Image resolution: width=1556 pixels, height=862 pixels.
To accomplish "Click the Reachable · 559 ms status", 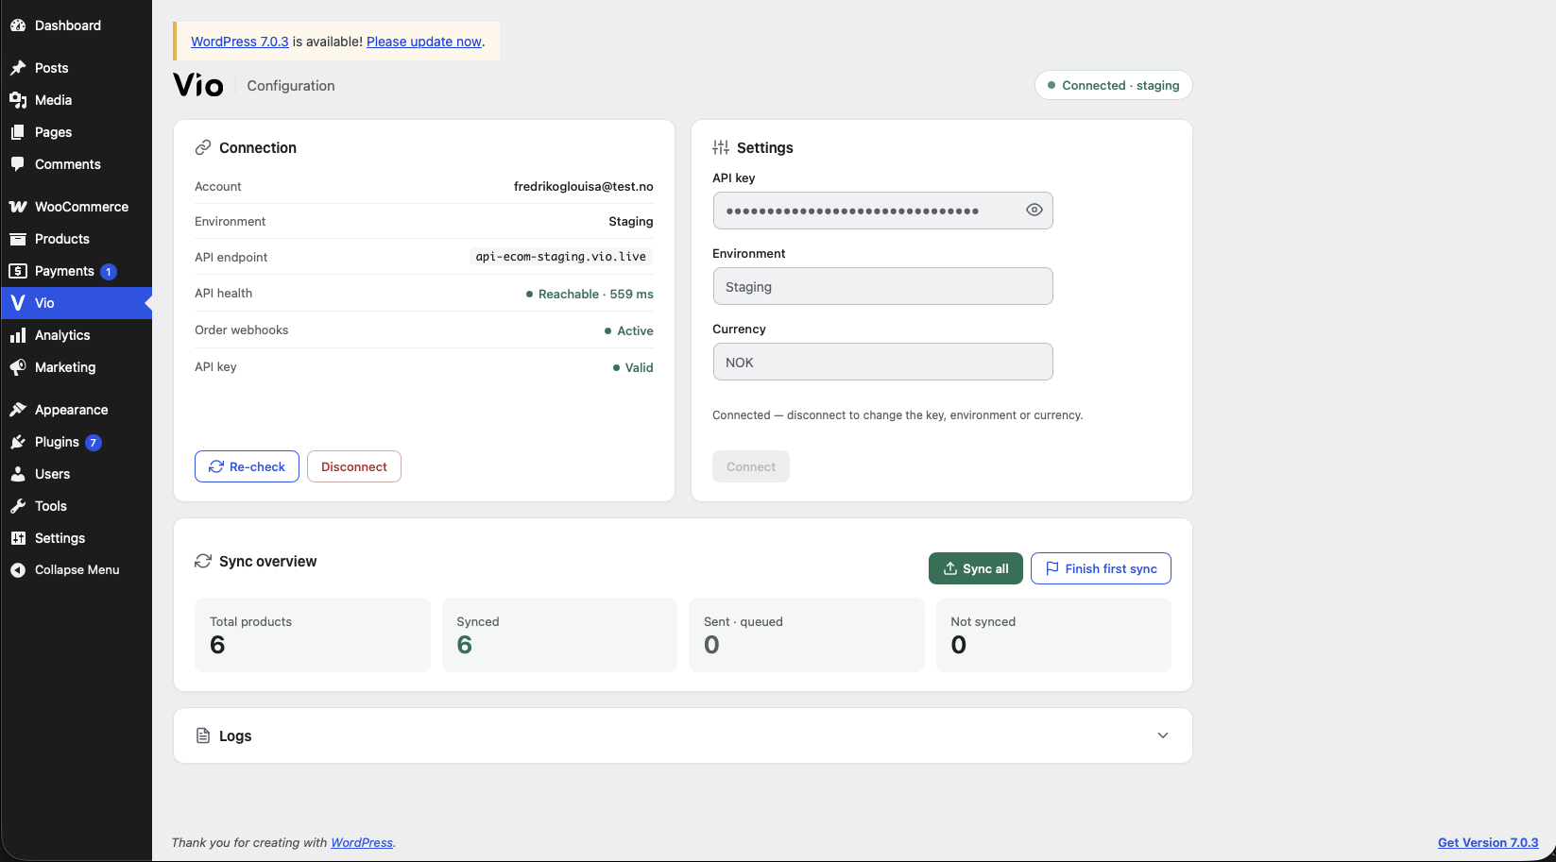I will (x=590, y=294).
